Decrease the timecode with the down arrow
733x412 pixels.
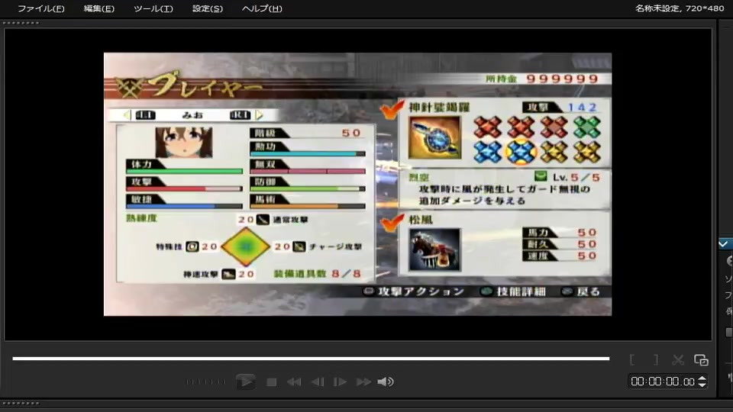702,385
